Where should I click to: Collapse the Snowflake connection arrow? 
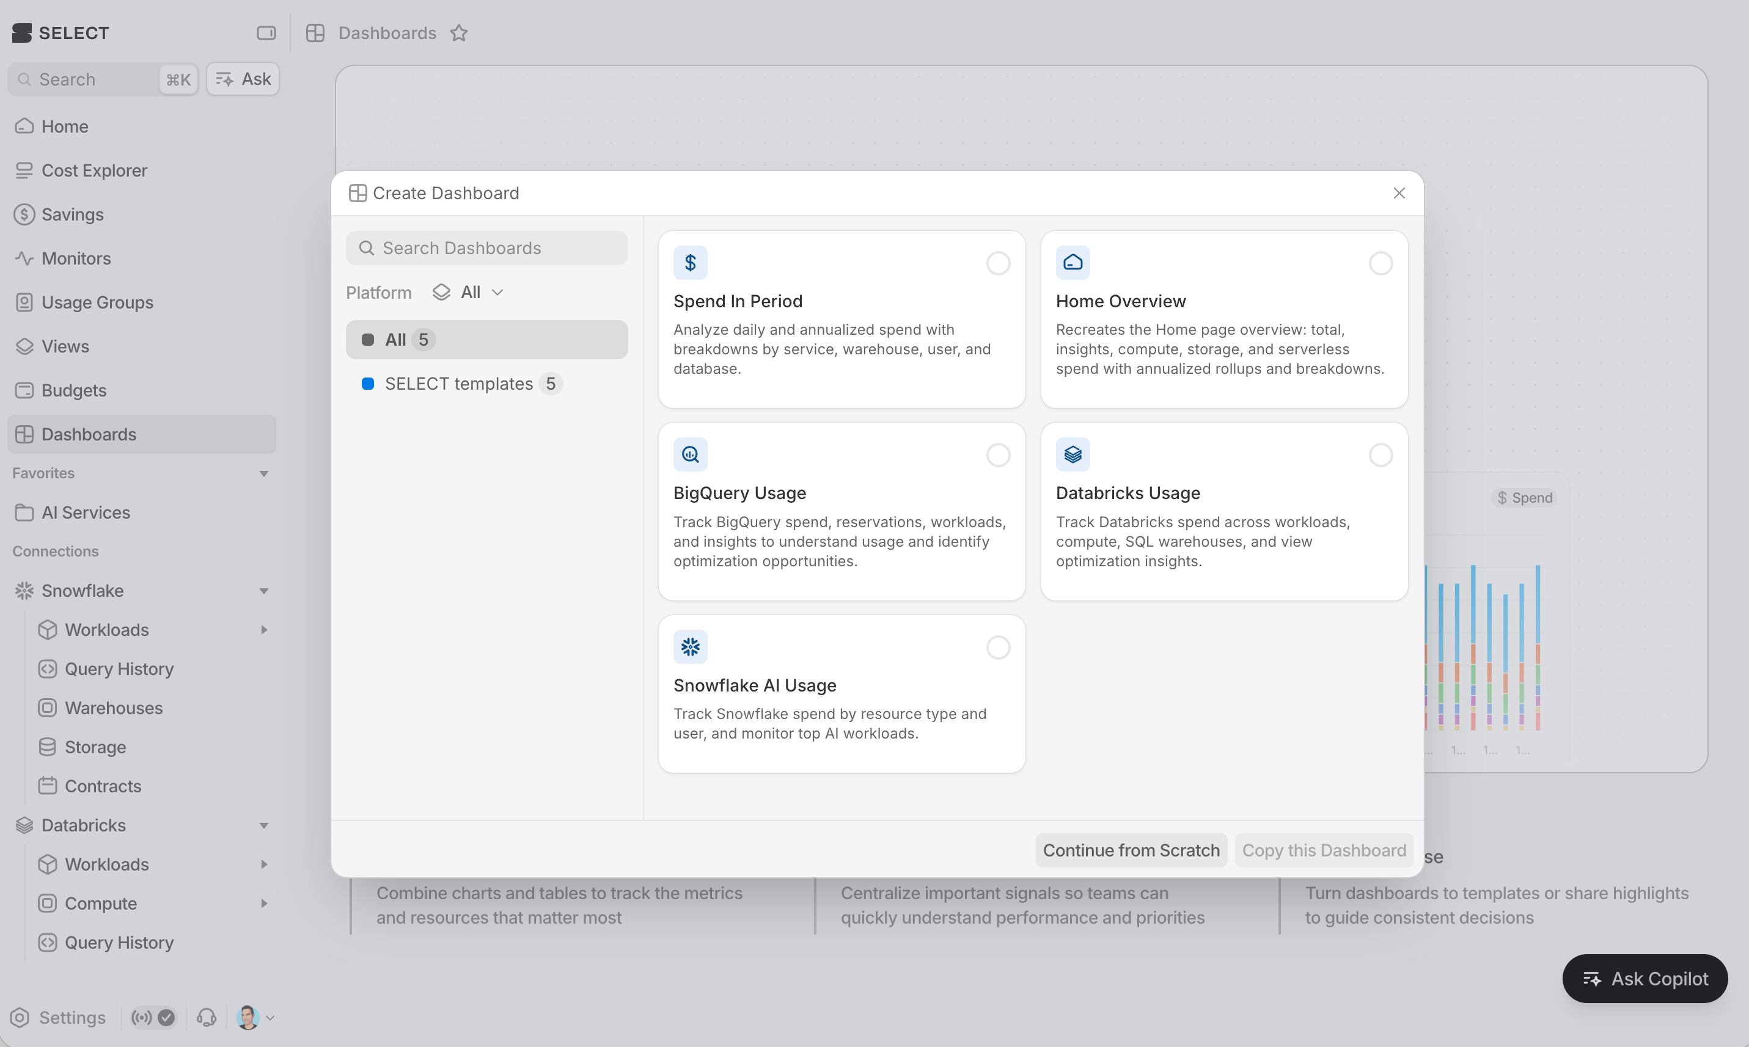coord(264,591)
